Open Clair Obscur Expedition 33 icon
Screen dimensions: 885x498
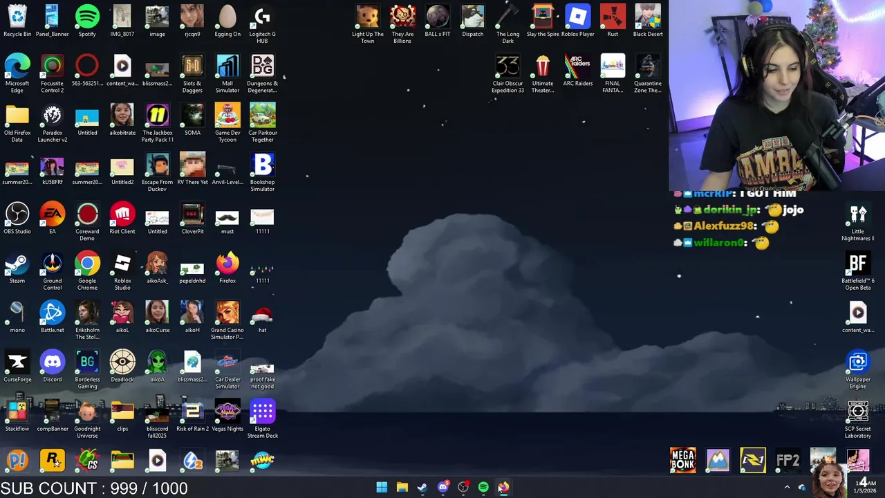click(507, 73)
